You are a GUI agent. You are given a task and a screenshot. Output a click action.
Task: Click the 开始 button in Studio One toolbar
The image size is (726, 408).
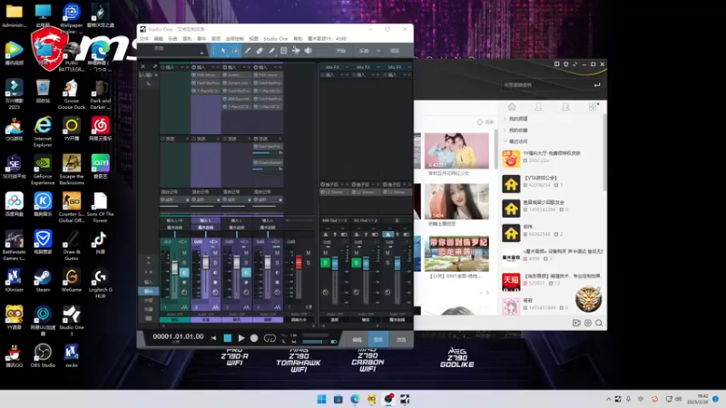(x=341, y=51)
